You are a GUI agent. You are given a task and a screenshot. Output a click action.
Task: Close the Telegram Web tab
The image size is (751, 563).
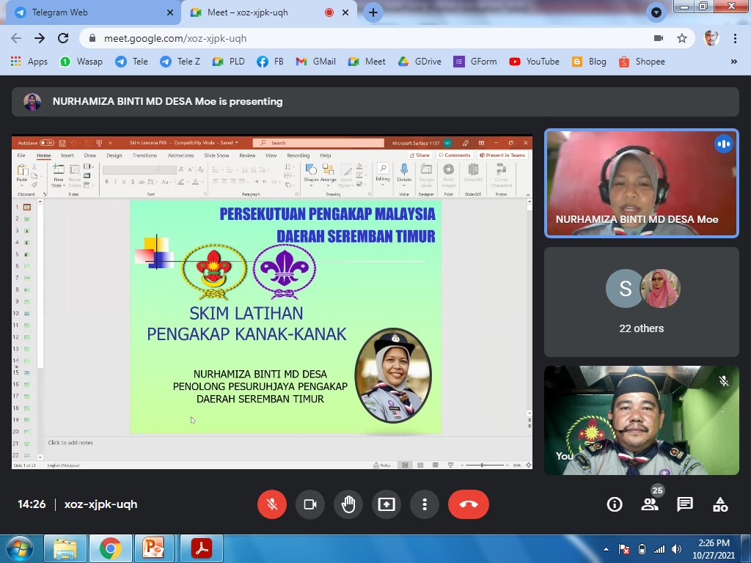pos(170,12)
